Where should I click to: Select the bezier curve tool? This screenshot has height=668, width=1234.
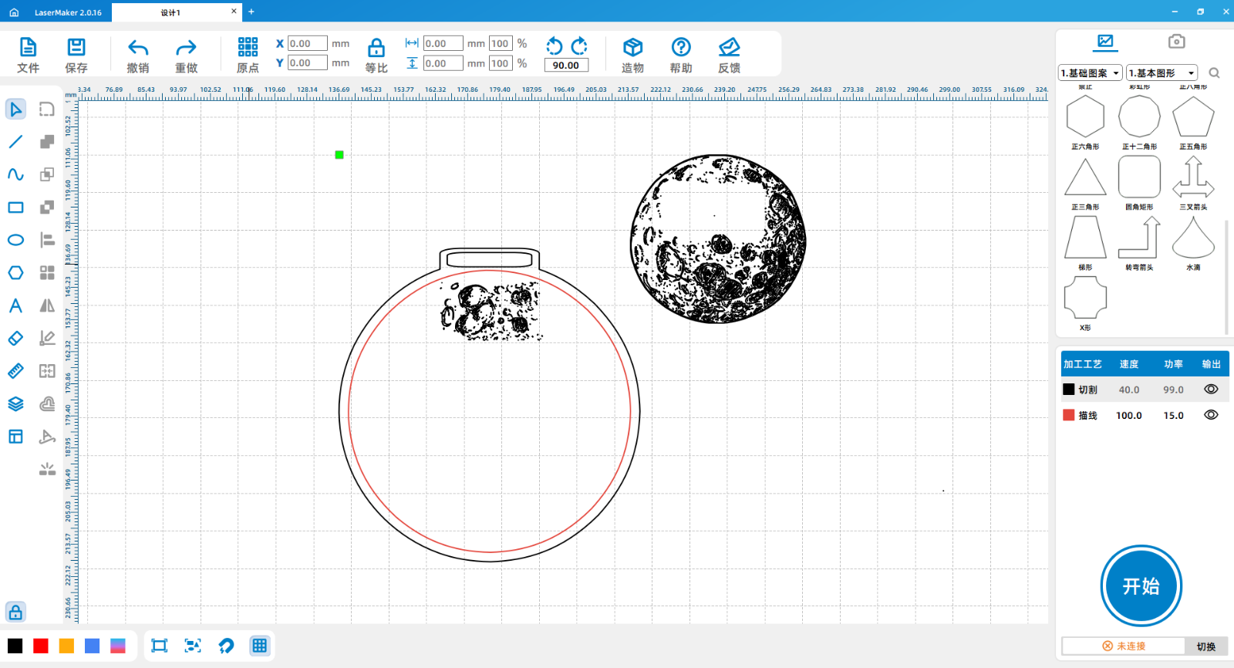(x=15, y=174)
